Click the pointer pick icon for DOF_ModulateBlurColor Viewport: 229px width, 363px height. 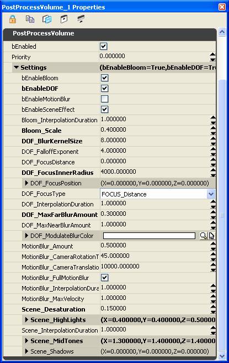(211, 236)
